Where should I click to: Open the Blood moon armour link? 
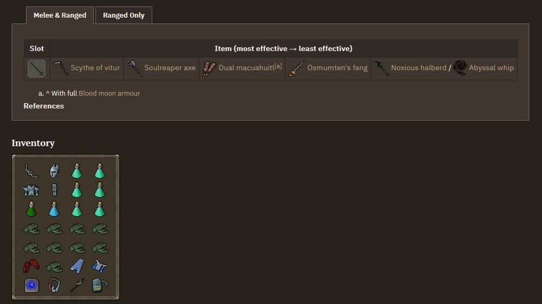[x=109, y=93]
